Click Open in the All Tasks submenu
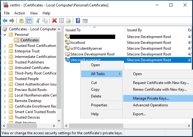 [158, 74]
